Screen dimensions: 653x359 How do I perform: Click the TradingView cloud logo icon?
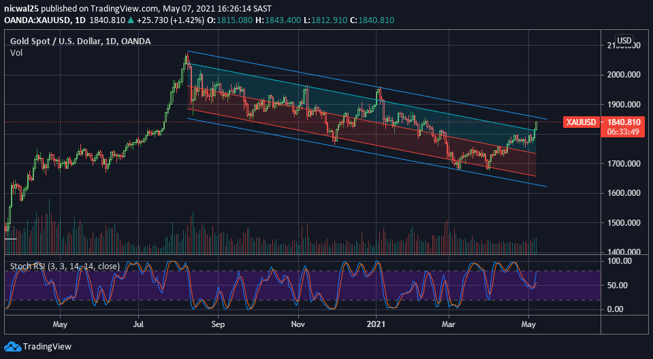click(x=12, y=347)
